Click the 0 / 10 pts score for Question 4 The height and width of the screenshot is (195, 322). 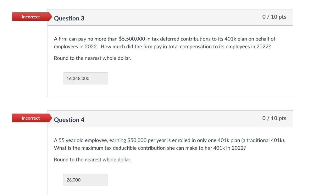pos(274,118)
